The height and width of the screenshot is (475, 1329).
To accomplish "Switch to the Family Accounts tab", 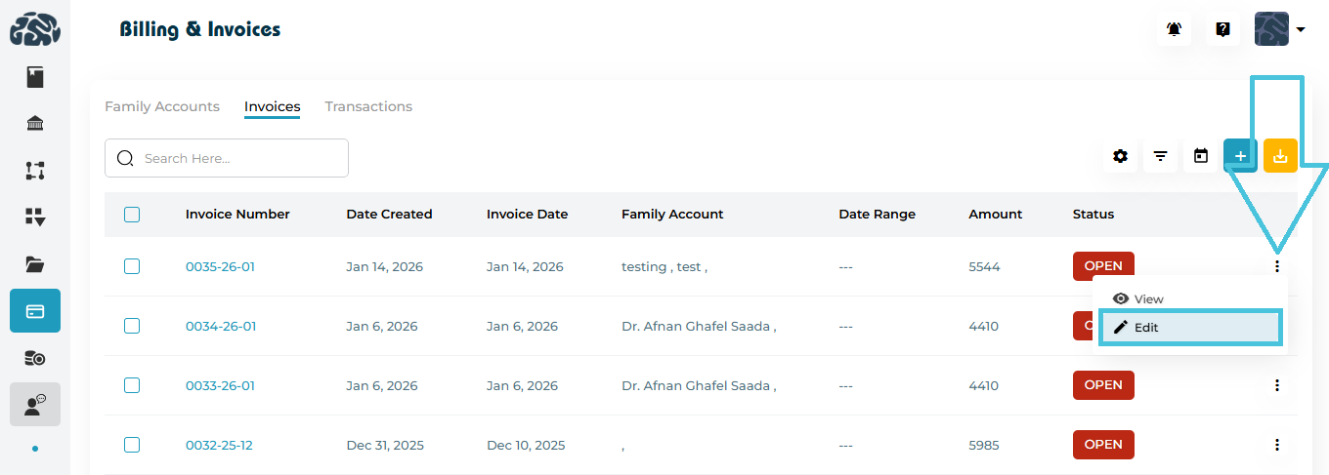I will (162, 106).
